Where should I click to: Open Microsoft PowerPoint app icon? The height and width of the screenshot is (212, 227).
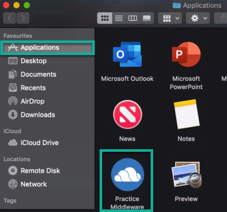tap(186, 54)
